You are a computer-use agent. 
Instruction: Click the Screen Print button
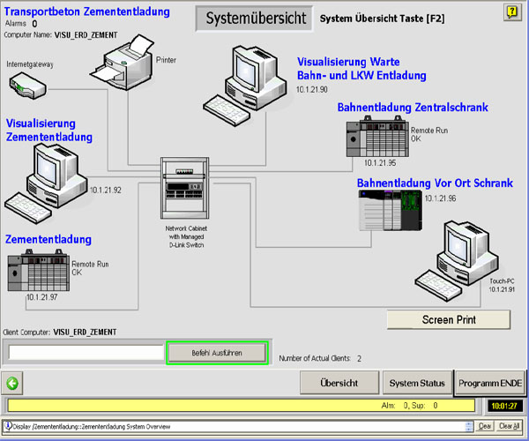tap(449, 319)
